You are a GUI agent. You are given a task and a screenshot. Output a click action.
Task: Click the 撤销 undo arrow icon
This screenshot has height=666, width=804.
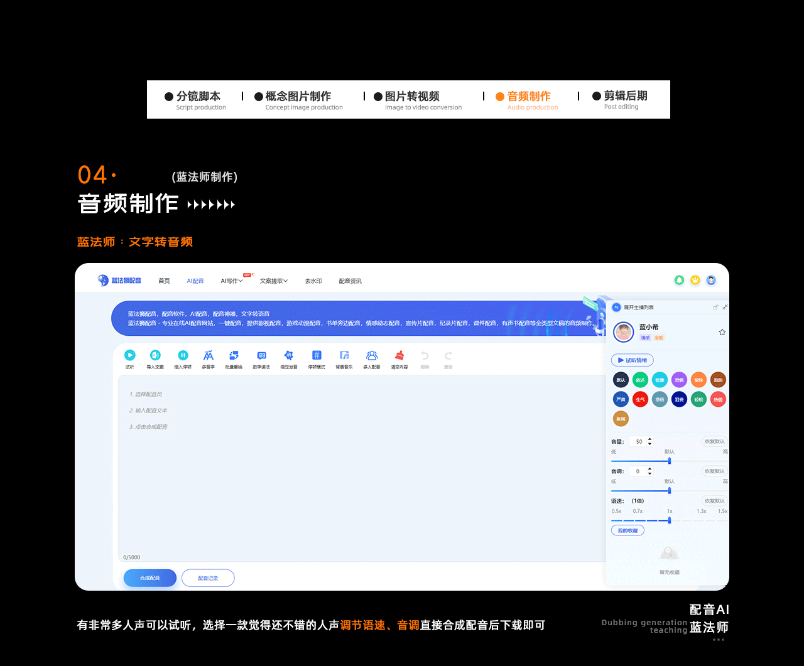coord(425,355)
